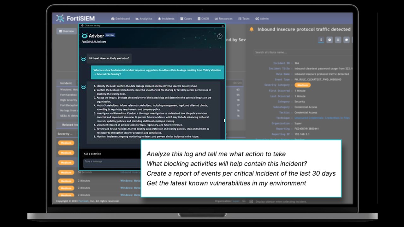Click the Advisor help question mark icon
404x227 pixels.
pos(220,36)
